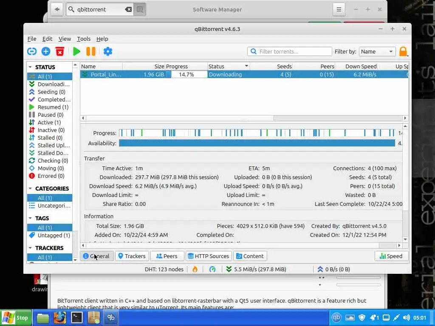The width and height of the screenshot is (435, 326).
Task: Select the Uncategorized category filter
Action: tap(50, 205)
